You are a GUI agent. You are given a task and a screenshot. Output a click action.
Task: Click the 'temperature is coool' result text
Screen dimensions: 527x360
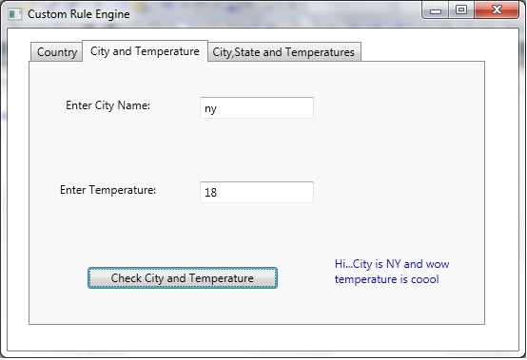[x=387, y=279]
